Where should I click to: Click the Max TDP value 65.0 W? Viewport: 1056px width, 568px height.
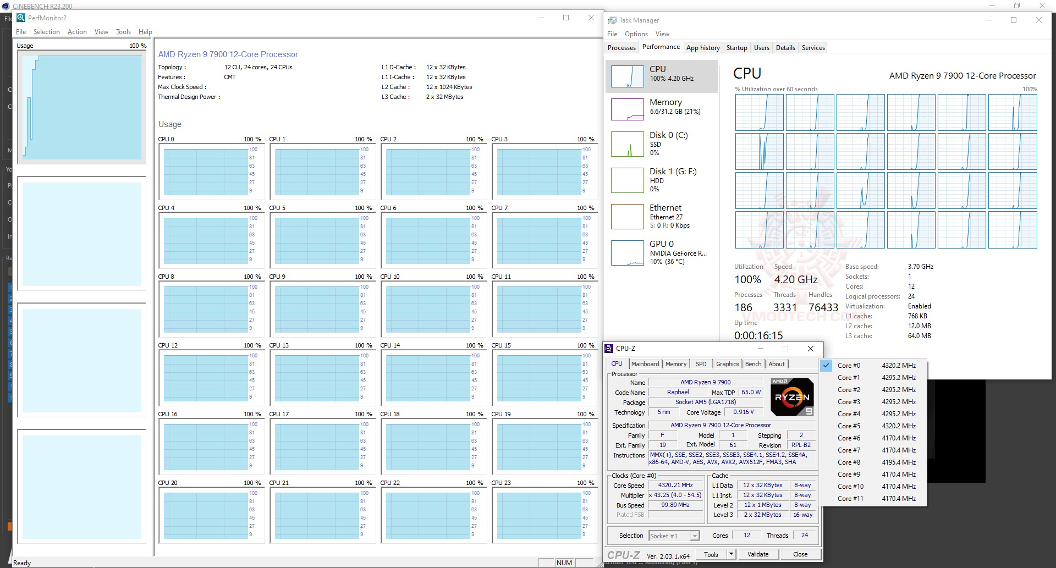click(x=751, y=393)
